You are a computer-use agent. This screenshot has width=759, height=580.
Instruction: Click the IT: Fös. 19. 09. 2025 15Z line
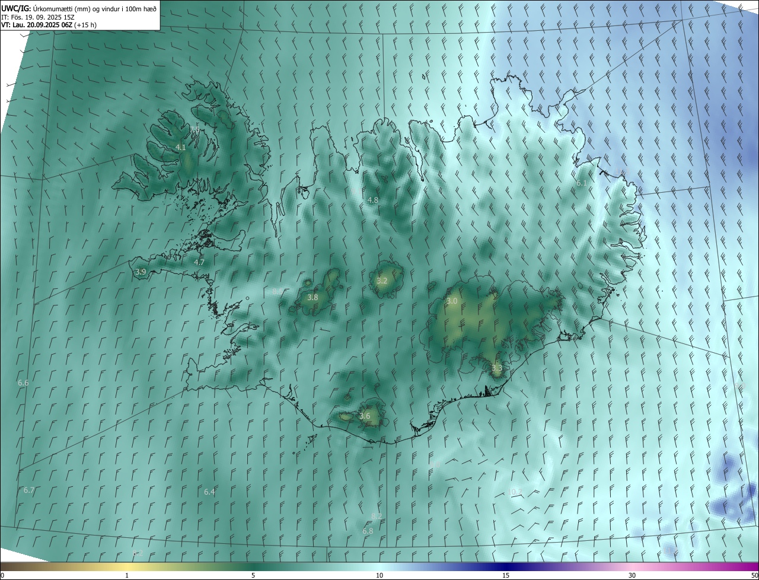pos(37,17)
